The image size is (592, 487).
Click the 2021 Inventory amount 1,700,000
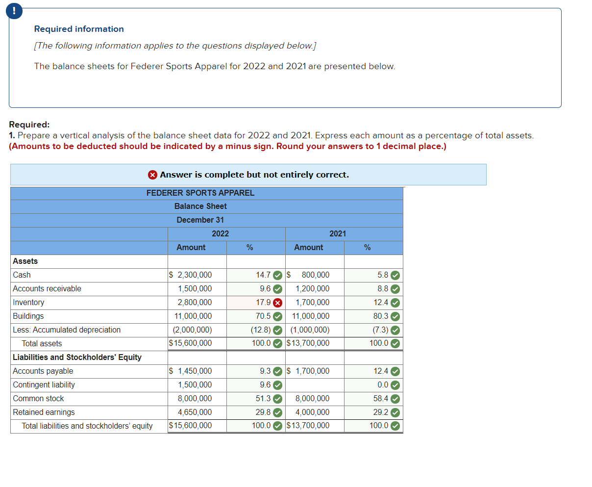312,303
